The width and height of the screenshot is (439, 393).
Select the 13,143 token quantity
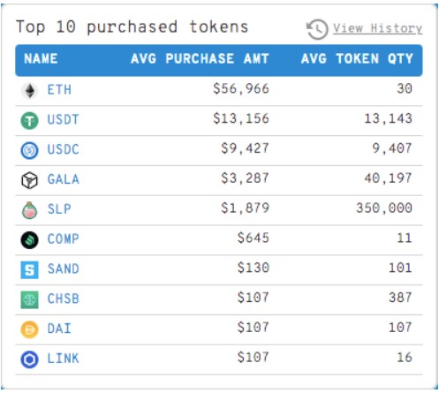tap(388, 118)
